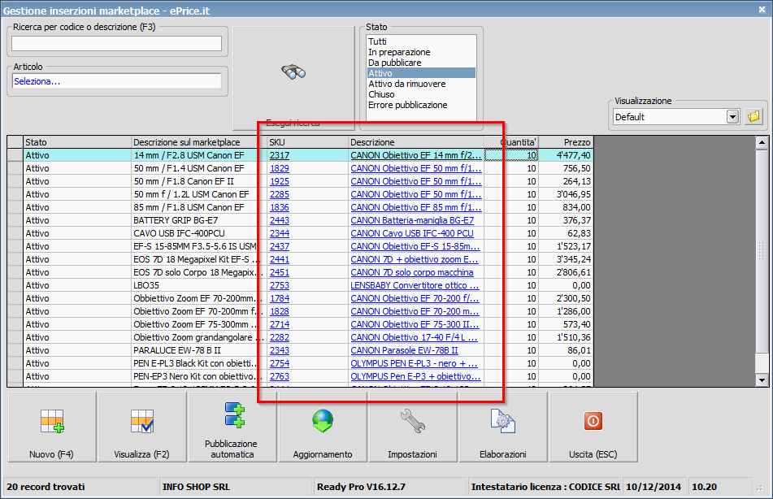Open the CANON Batteria-maniglia BG-E7 link
The height and width of the screenshot is (499, 773).
412,220
